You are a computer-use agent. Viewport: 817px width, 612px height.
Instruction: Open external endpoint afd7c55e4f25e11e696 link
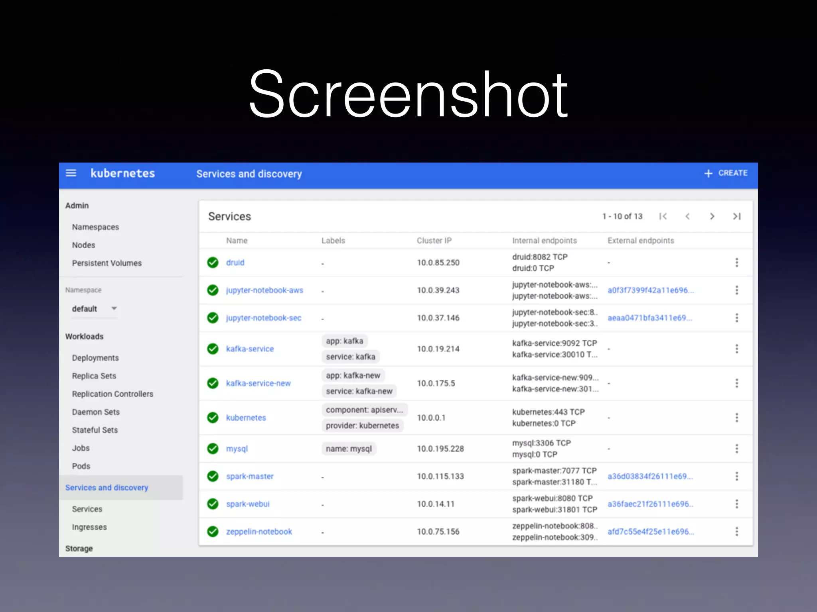[651, 532]
